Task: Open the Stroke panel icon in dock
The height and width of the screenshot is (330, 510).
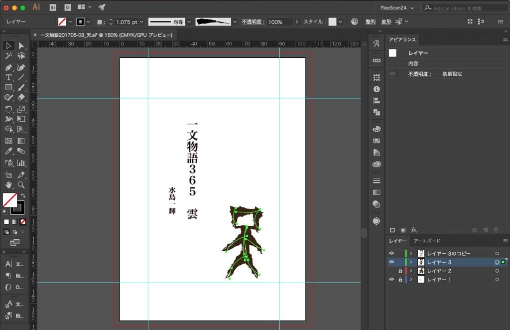Action: pyautogui.click(x=377, y=180)
